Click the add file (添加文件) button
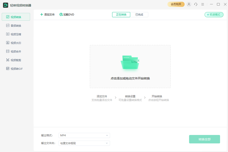 [x=47, y=15]
